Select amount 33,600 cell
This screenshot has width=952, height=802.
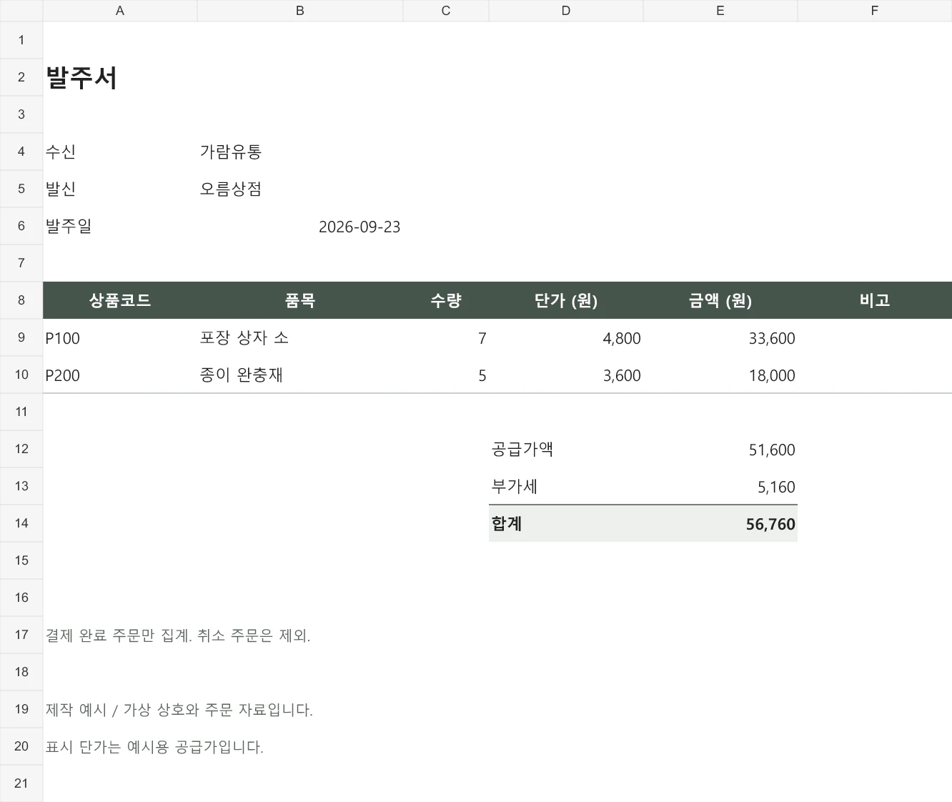[x=720, y=337]
